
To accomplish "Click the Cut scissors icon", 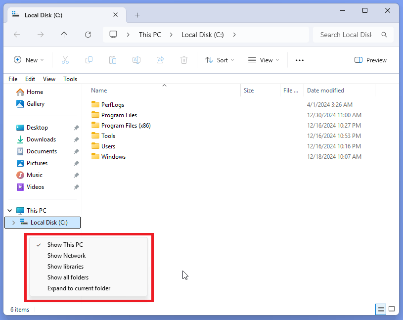I will [65, 60].
